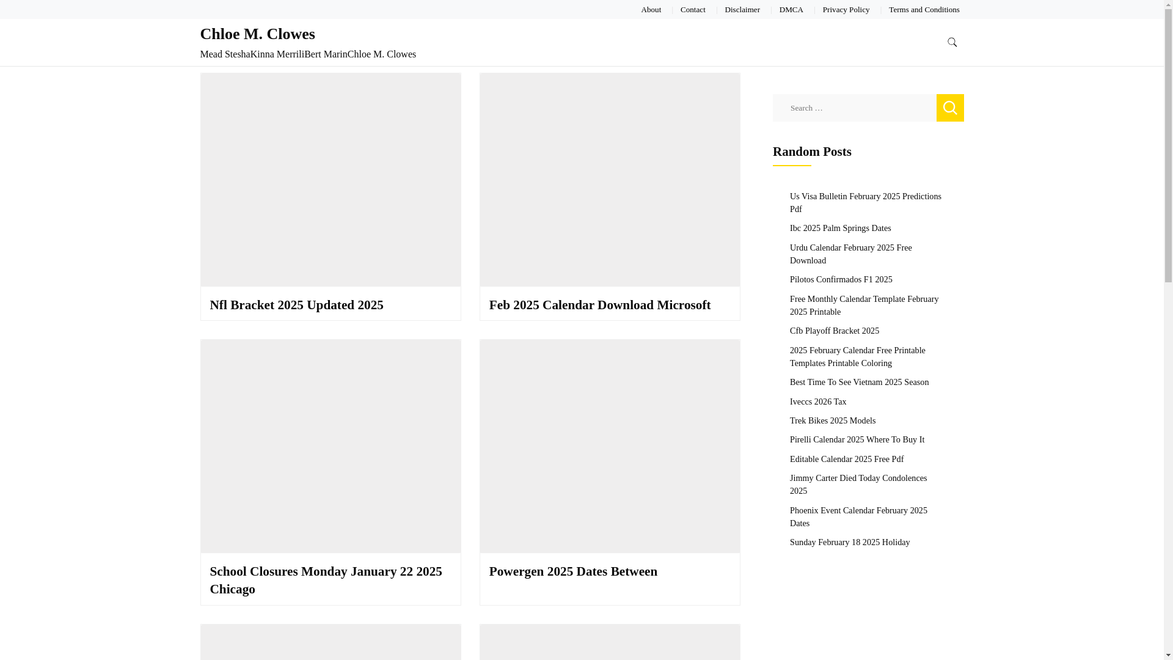Click the School Closures post thumbnail
This screenshot has width=1173, height=660.
(331, 446)
